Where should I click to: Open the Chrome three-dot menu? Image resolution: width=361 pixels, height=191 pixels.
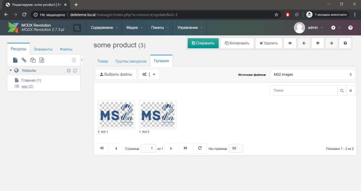(355, 15)
